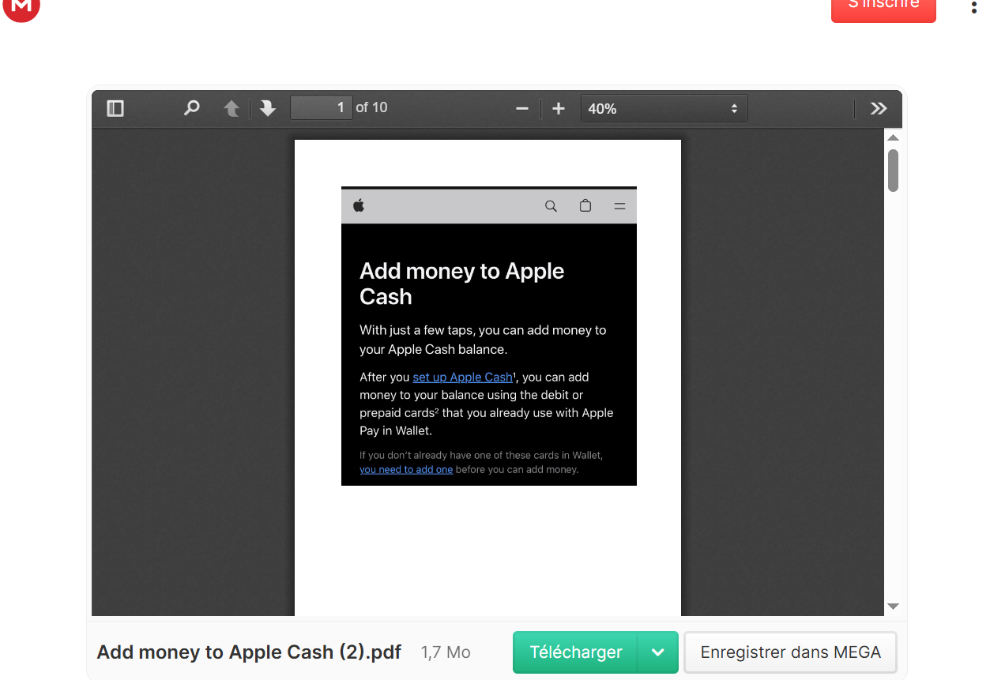Click Enregistrer dans MEGA button

(790, 652)
